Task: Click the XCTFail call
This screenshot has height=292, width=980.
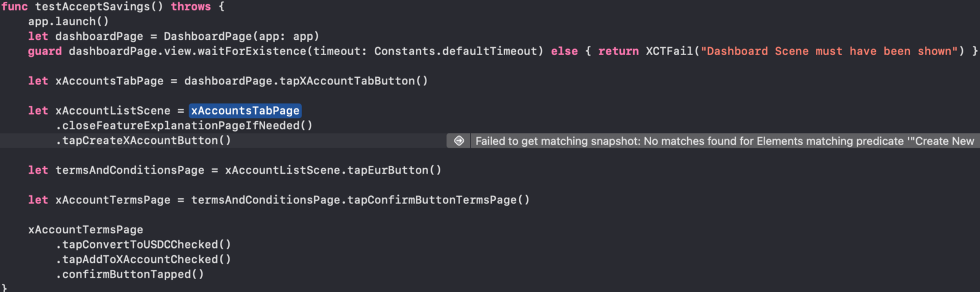Action: click(669, 51)
